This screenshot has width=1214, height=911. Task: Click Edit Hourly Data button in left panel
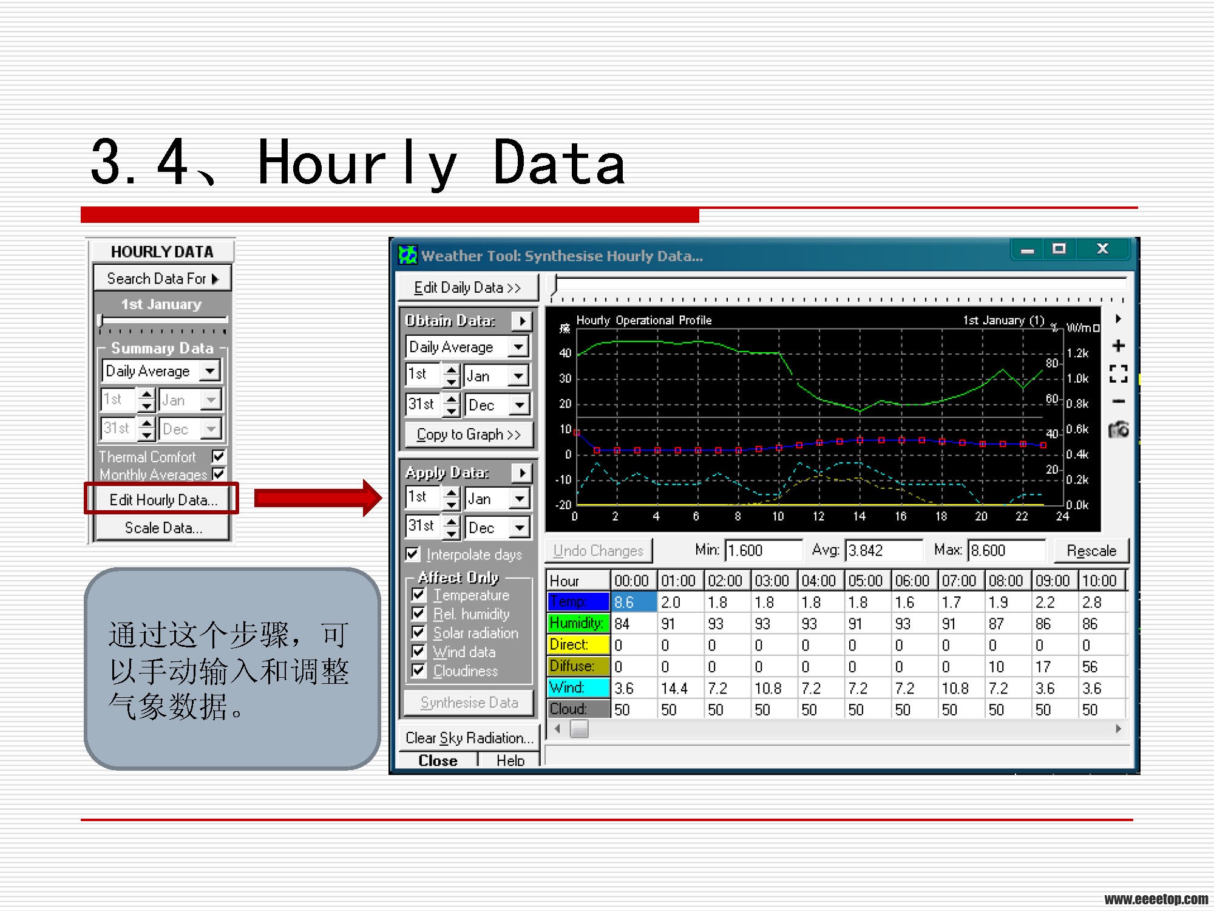coord(163,499)
